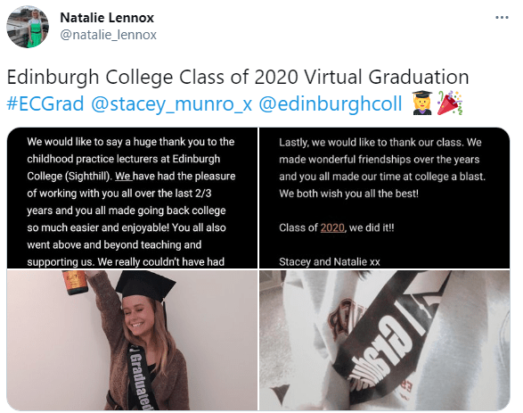Open the Natalie Lennox display name link
Viewport: 523px width, 413px height.
[x=107, y=18]
